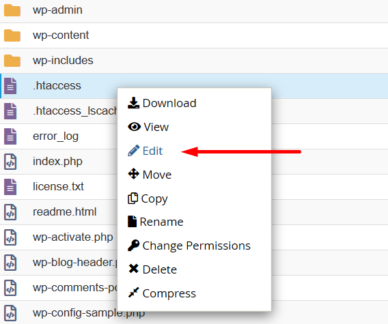Click the key icon for Change Permissions
This screenshot has height=324, width=388.
tap(134, 245)
